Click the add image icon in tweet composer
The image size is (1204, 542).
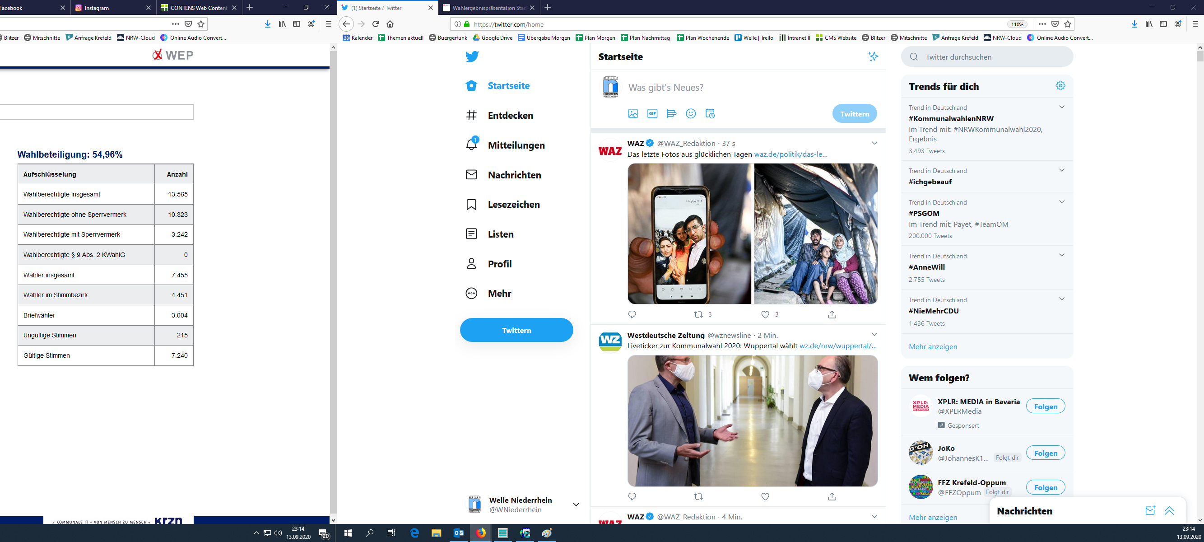point(633,114)
